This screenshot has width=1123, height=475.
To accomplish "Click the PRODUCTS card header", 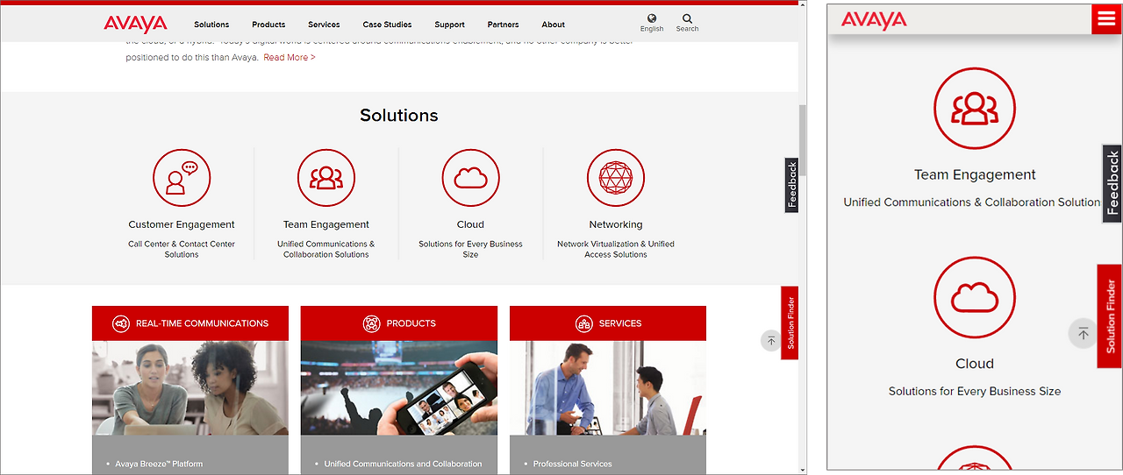I will pyautogui.click(x=399, y=323).
